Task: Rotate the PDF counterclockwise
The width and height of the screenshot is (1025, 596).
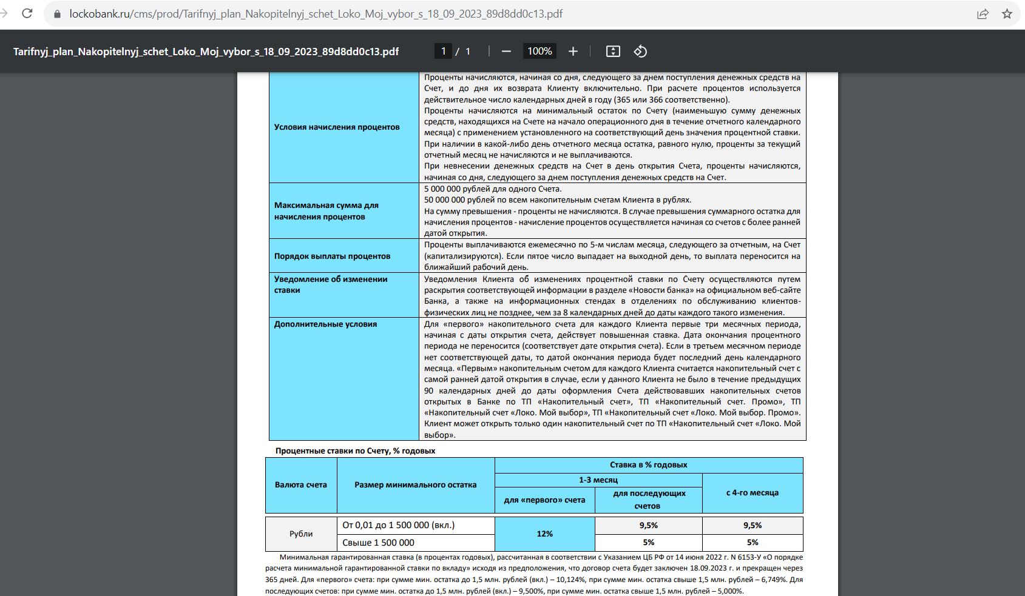Action: point(640,52)
